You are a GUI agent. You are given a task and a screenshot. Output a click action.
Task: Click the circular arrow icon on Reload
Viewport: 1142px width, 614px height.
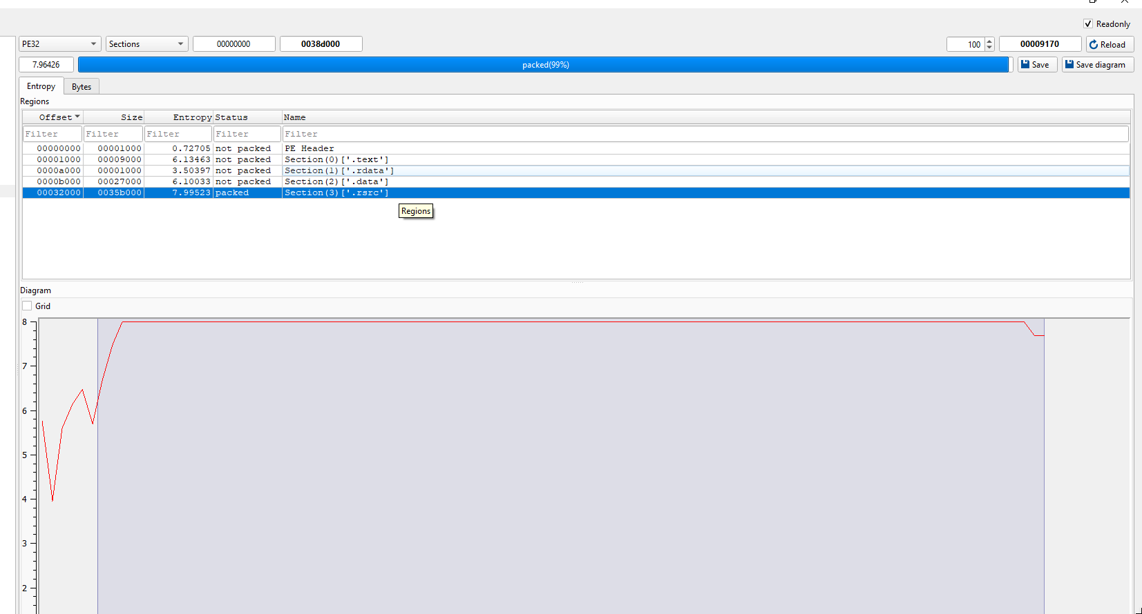[1094, 44]
